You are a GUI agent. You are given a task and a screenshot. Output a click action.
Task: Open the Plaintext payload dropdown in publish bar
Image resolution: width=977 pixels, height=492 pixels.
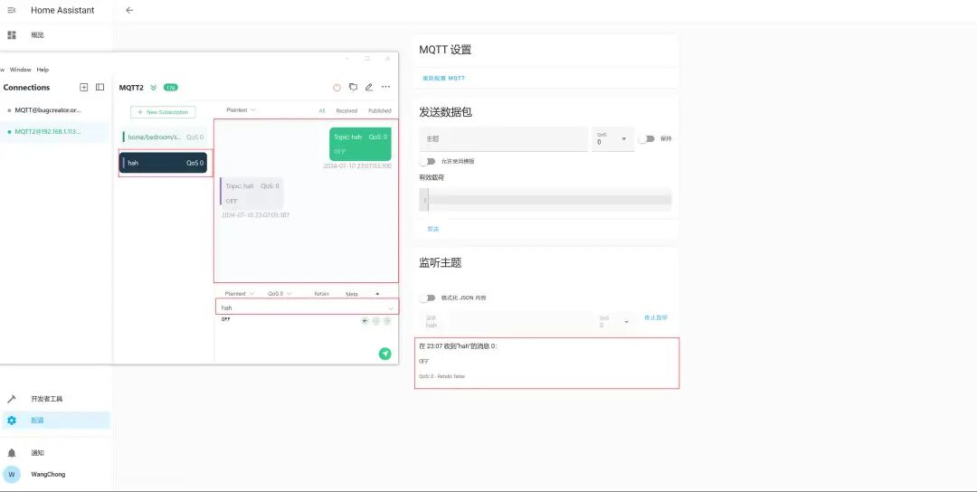239,294
